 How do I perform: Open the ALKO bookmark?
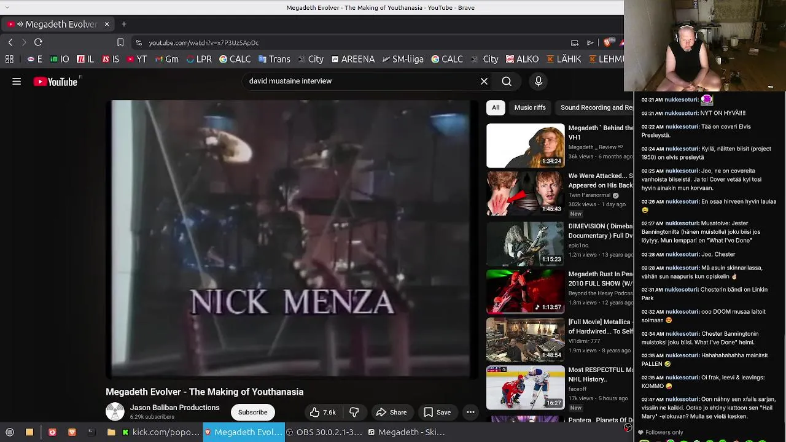(x=522, y=59)
